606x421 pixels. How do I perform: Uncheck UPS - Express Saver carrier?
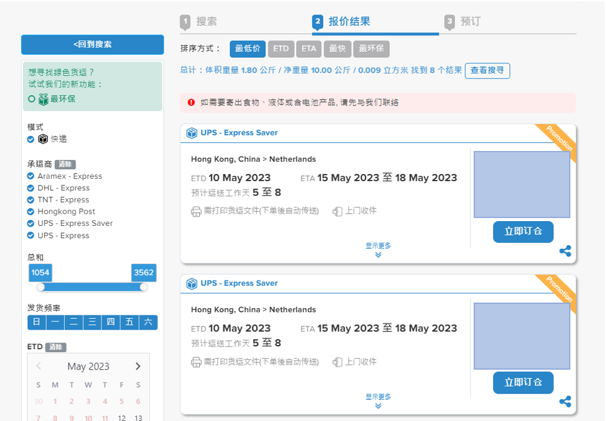click(31, 223)
